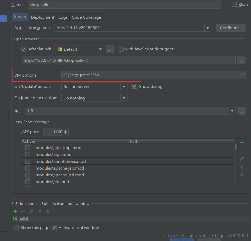Click the JMX port value field

click(x=53, y=132)
